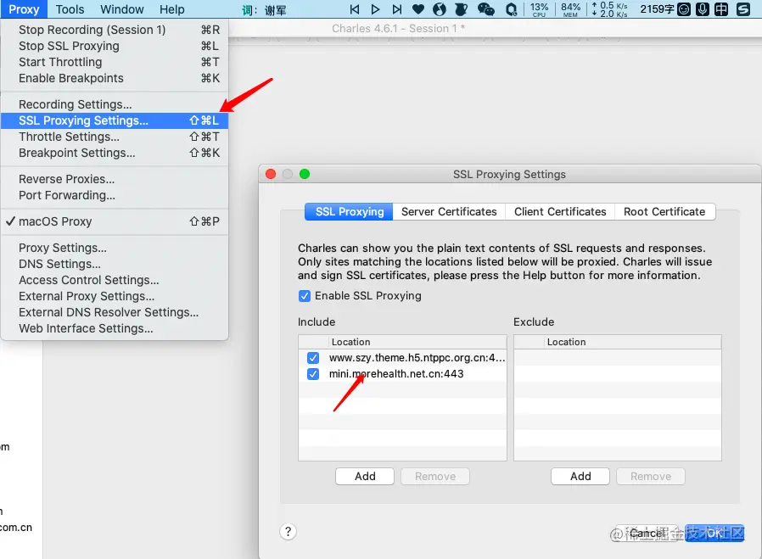The height and width of the screenshot is (559, 762).
Task: Click Remove under the Include list
Action: pyautogui.click(x=435, y=477)
